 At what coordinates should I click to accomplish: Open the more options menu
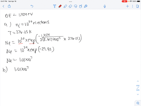coord(132,6)
